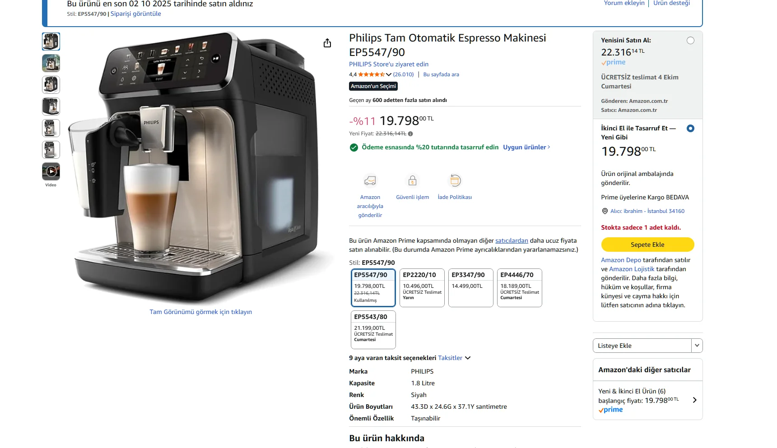The height and width of the screenshot is (448, 777).
Task: Select the sixth product thumbnail image
Action: pyautogui.click(x=51, y=150)
